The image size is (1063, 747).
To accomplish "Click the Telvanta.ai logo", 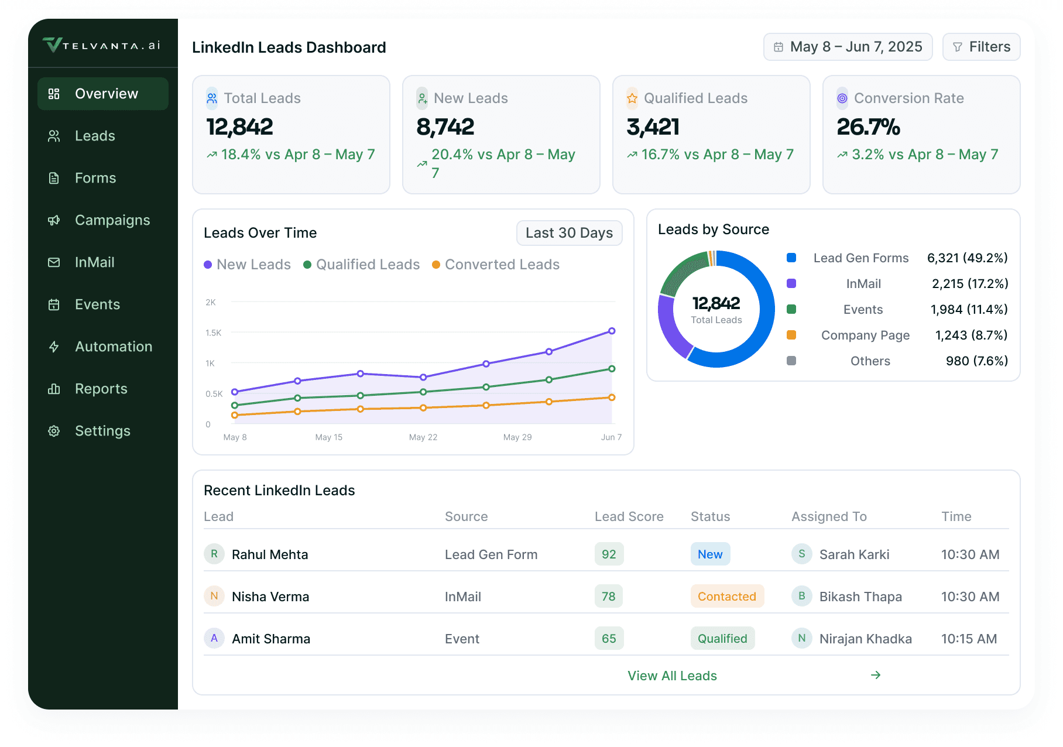I will click(102, 45).
